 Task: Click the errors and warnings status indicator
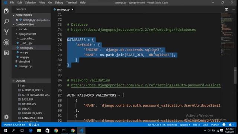34,125
